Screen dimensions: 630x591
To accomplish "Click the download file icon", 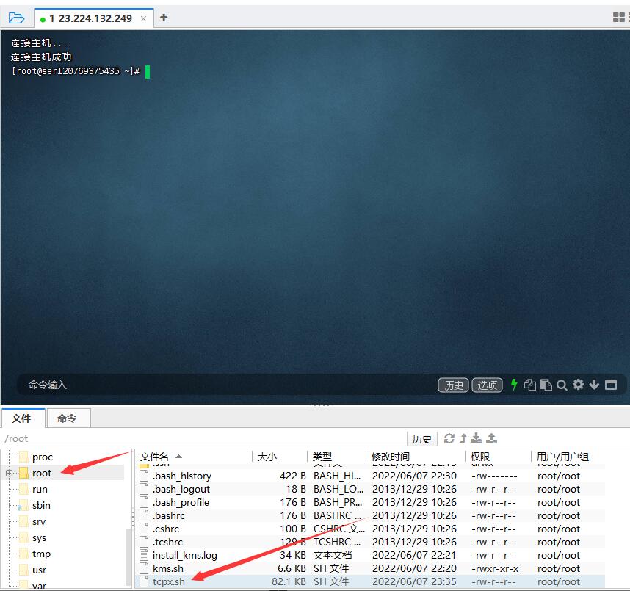I will 477,438.
